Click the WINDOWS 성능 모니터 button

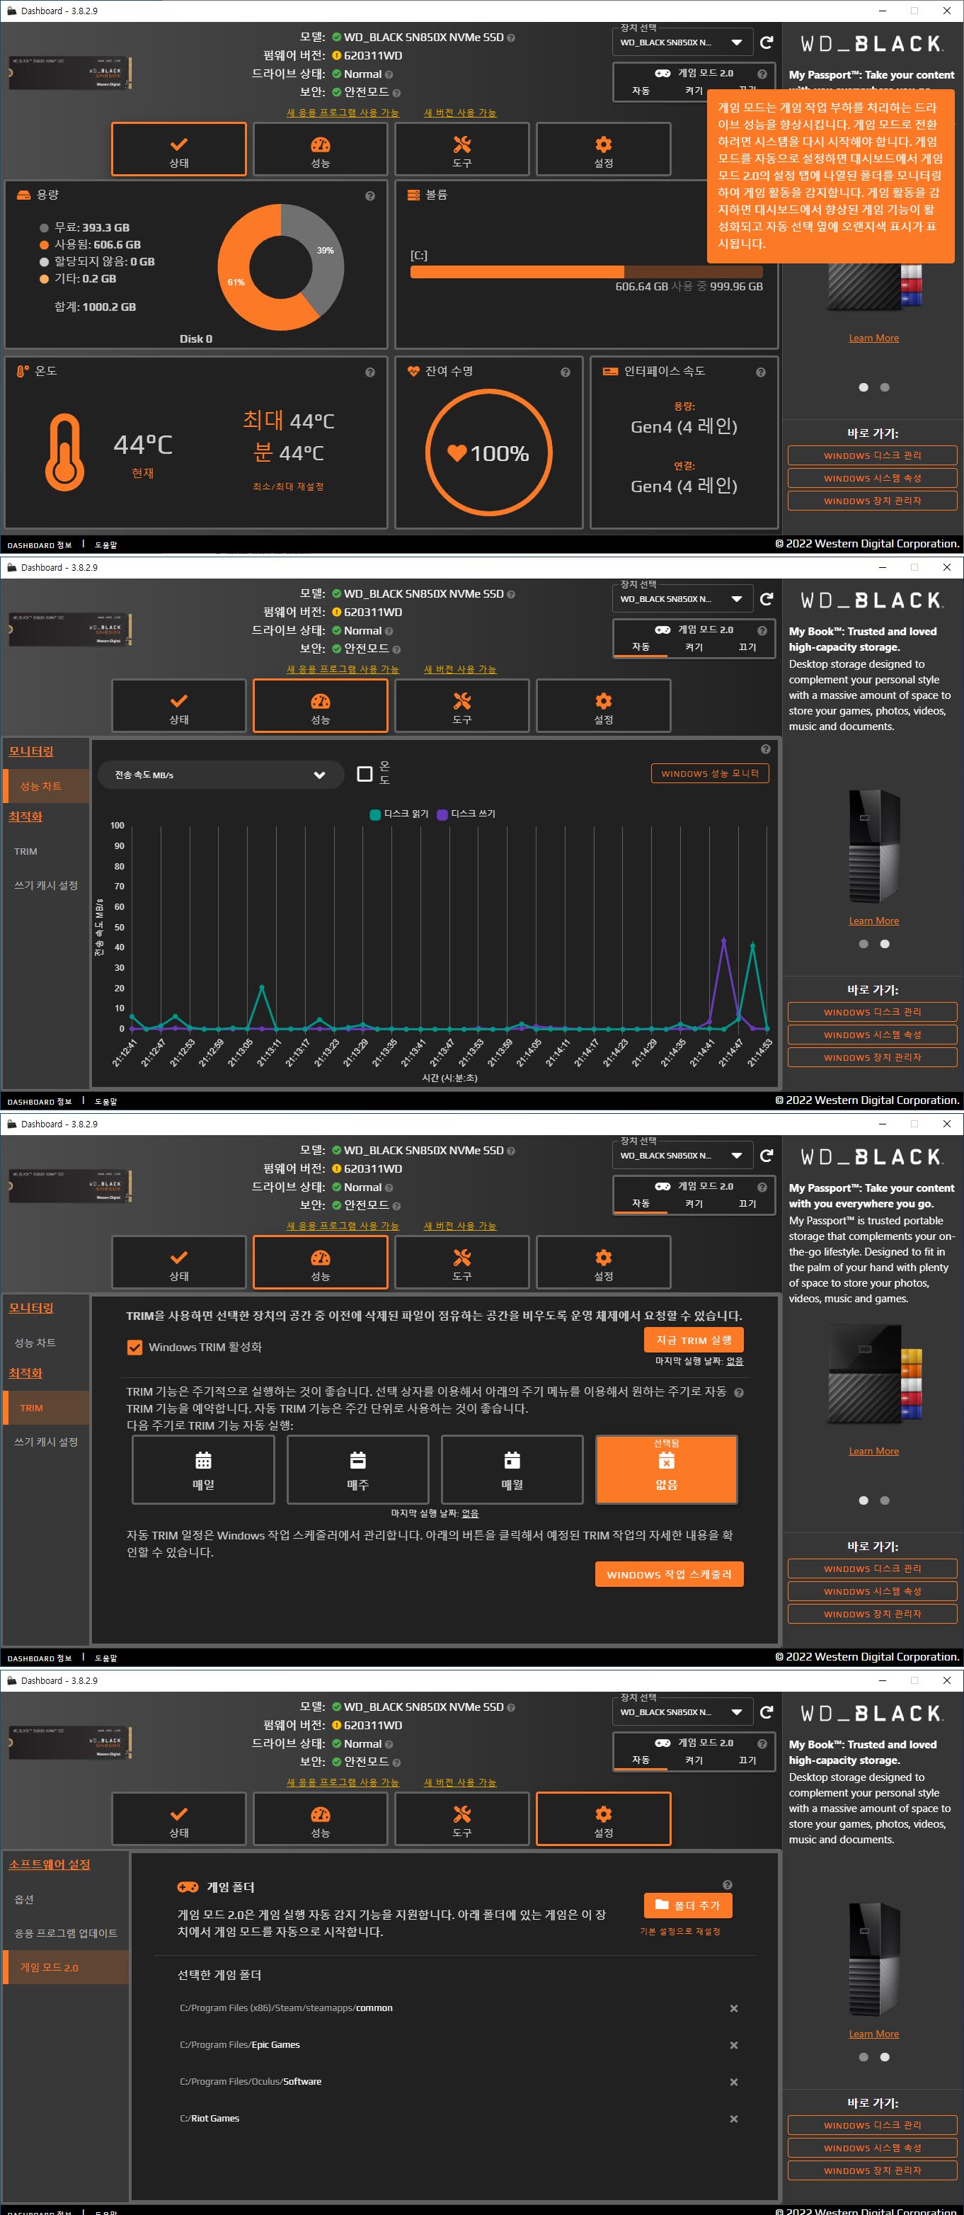point(710,773)
